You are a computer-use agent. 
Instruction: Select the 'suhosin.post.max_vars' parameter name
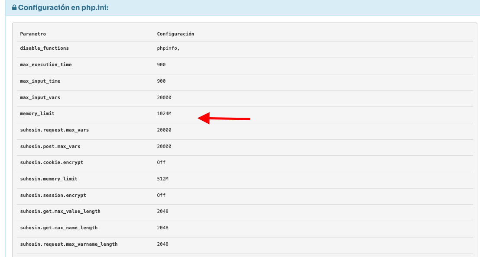click(50, 146)
